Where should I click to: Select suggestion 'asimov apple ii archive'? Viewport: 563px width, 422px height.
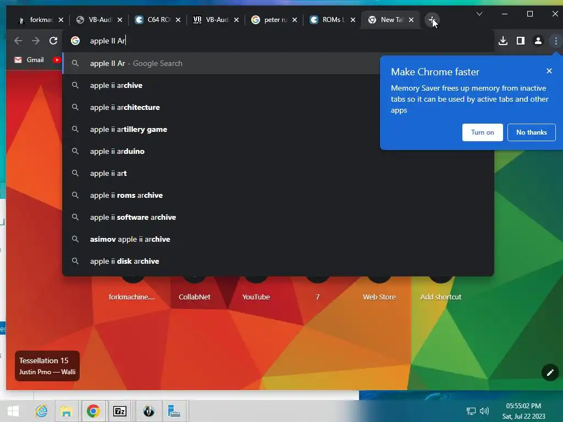pos(278,239)
